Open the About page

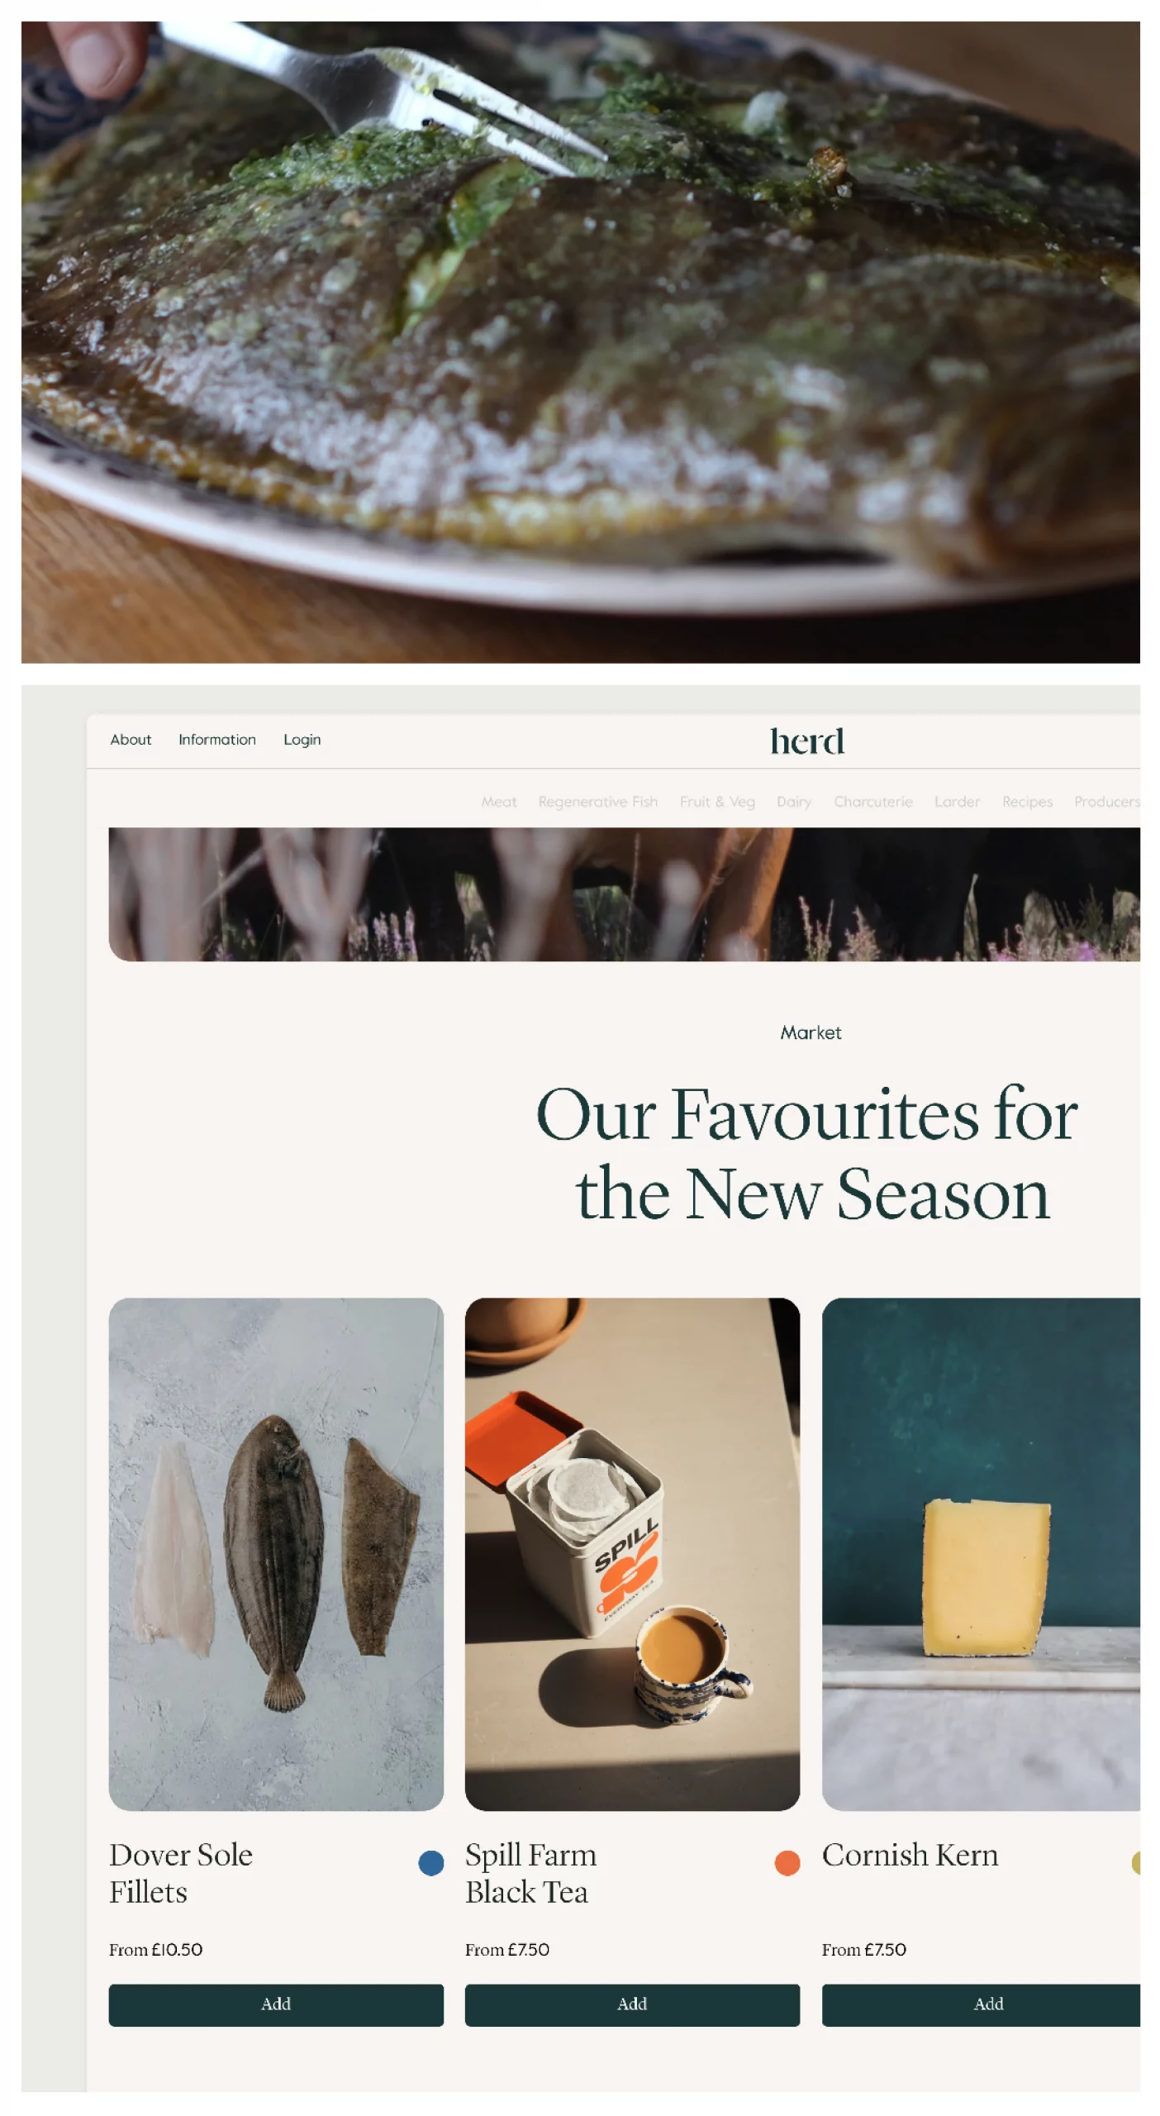[x=131, y=740]
